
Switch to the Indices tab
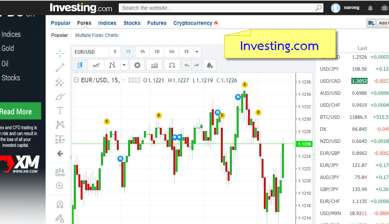[107, 23]
